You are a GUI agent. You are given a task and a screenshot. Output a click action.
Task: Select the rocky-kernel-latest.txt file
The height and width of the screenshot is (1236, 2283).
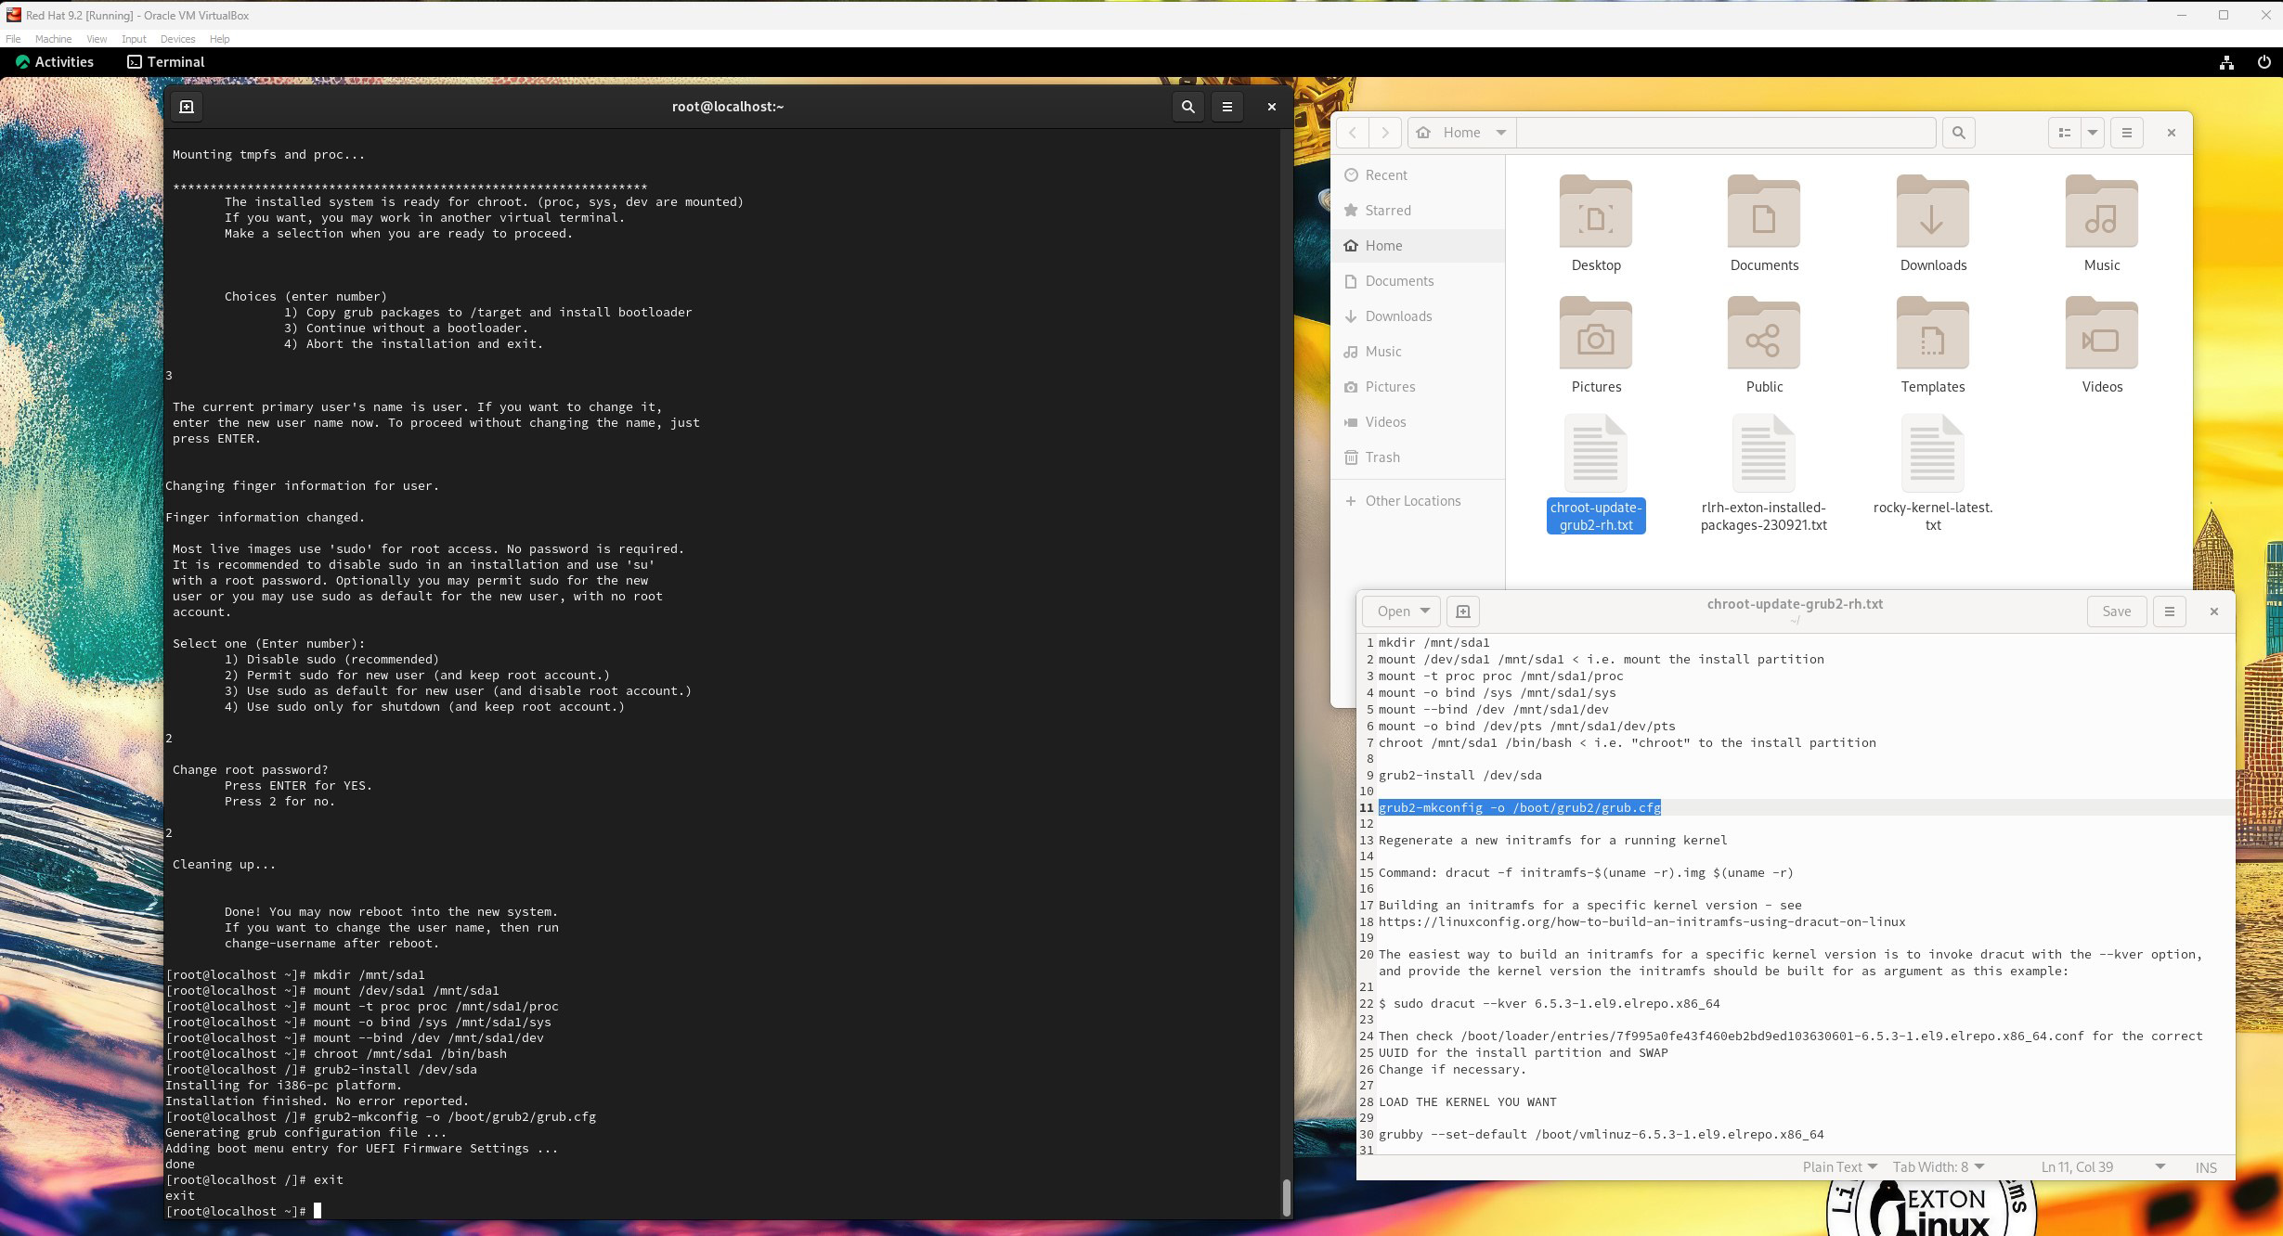click(x=1933, y=474)
